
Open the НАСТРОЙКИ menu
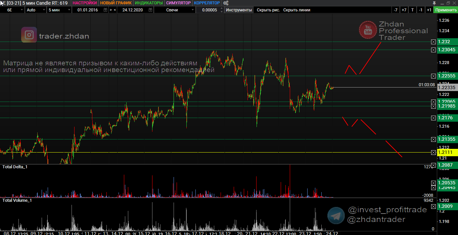click(x=85, y=3)
